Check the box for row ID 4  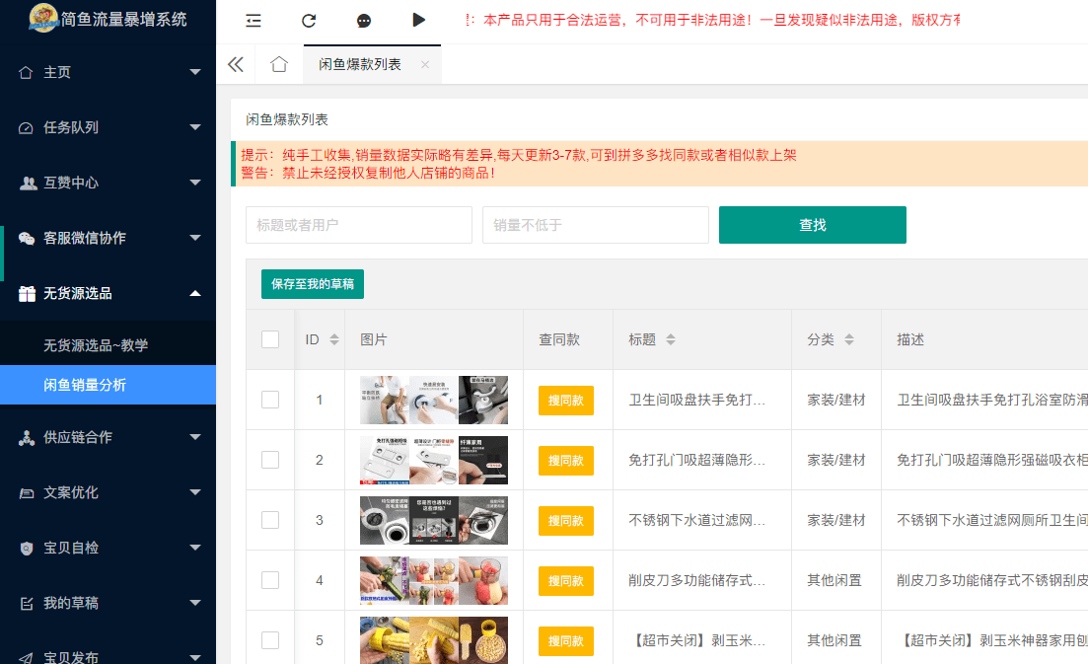[x=270, y=580]
